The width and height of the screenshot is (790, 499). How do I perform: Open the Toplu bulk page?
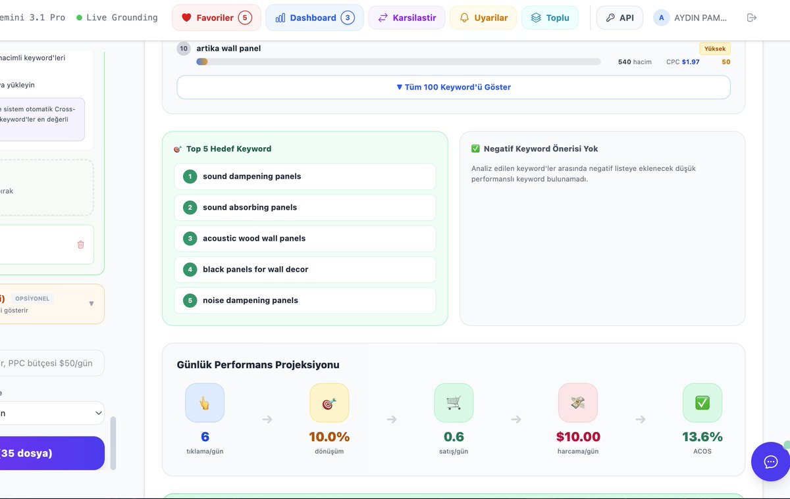coord(550,18)
